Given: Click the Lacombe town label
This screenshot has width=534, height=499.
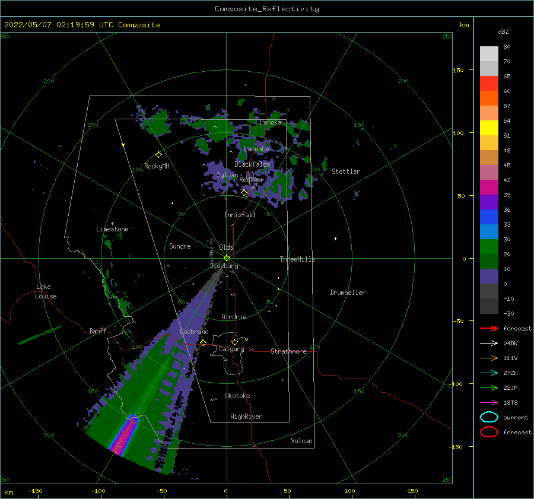Looking at the screenshot, I should [256, 149].
